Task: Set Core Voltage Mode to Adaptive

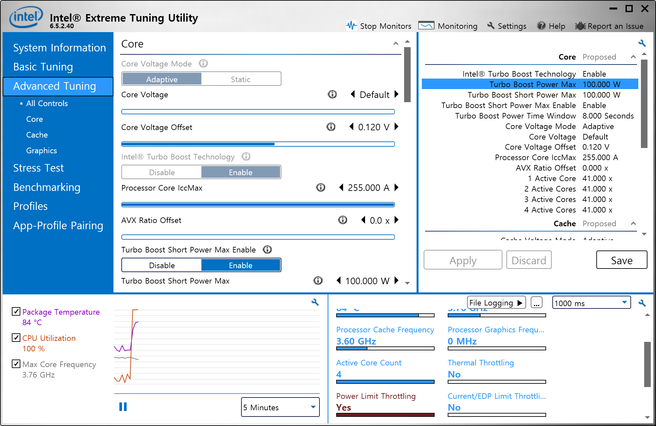Action: pyautogui.click(x=162, y=79)
